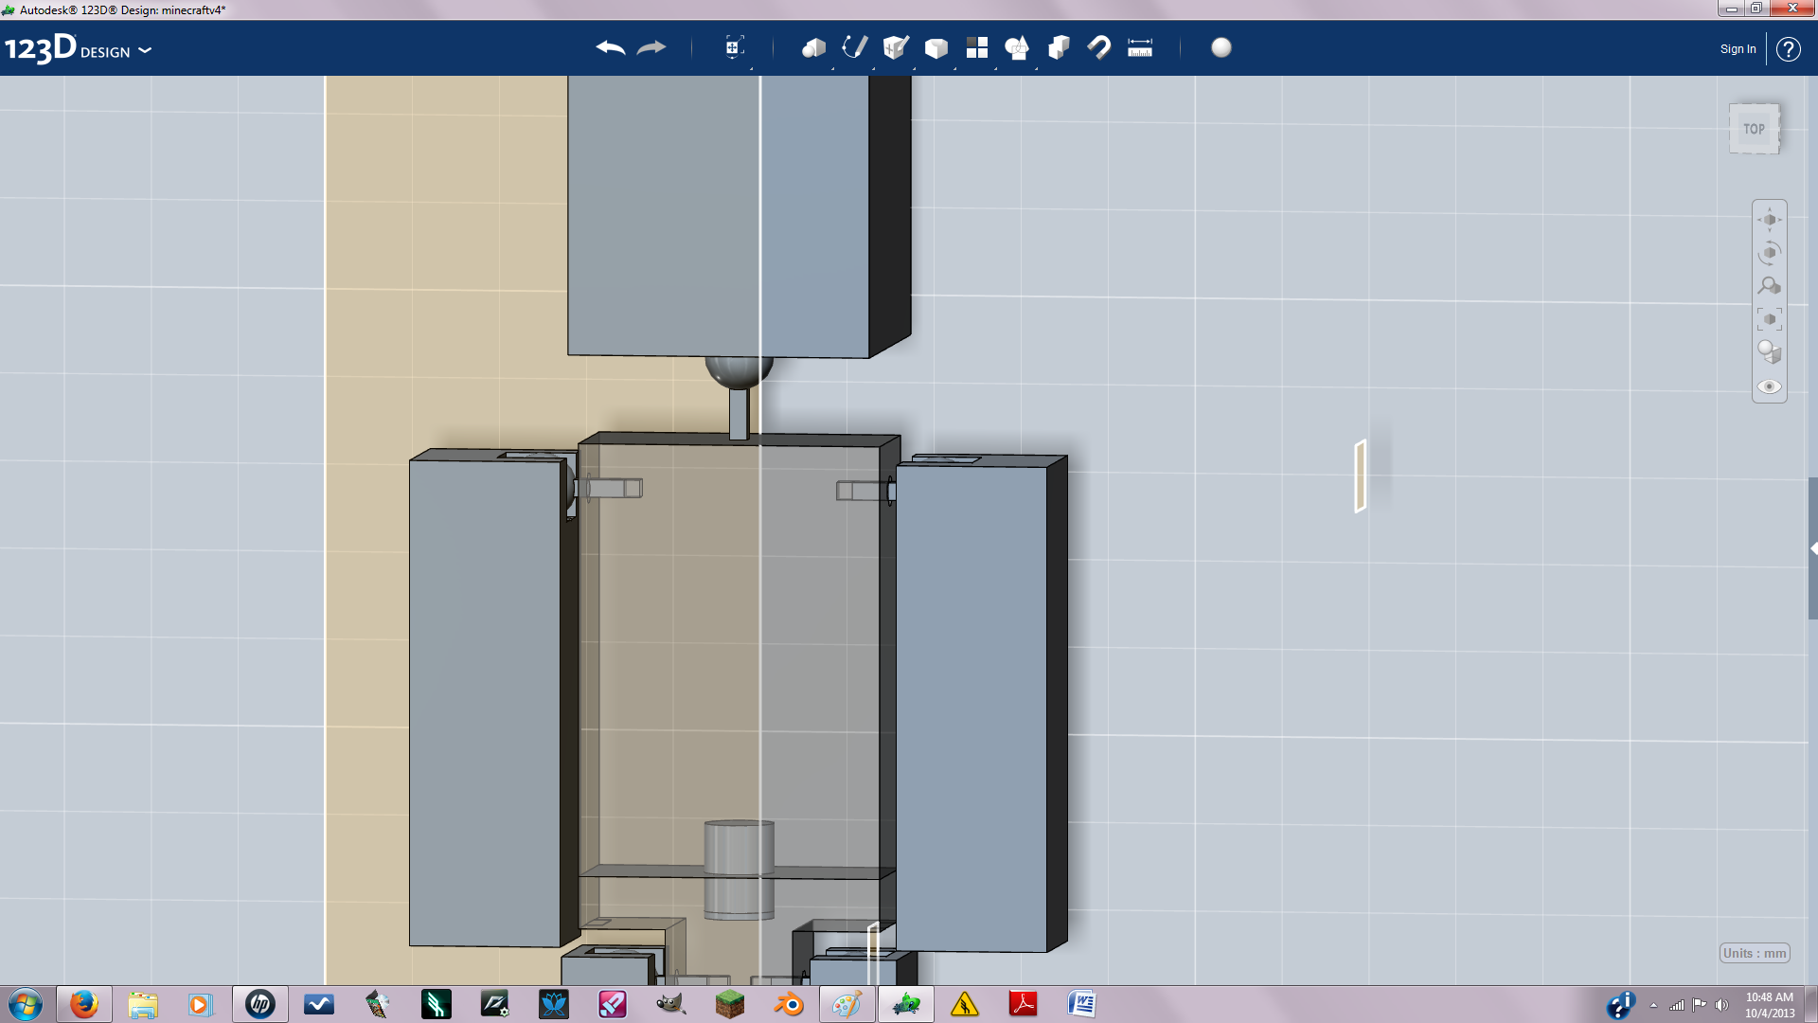Image resolution: width=1818 pixels, height=1023 pixels.
Task: Select the Zoom navigation tool
Action: [x=1770, y=286]
